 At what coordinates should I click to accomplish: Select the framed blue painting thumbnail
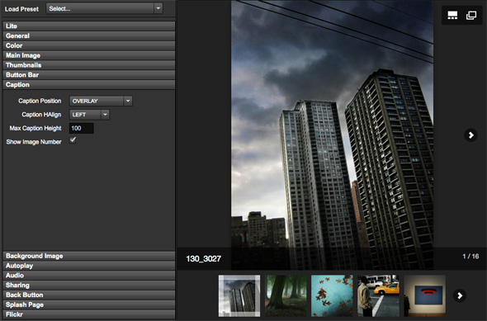(424, 296)
